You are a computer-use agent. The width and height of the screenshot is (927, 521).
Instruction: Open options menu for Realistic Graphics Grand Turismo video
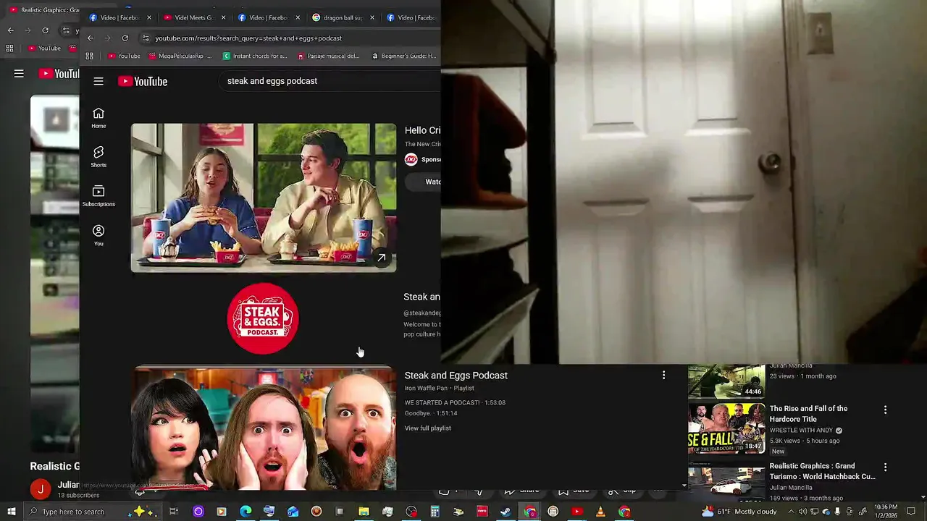click(885, 467)
